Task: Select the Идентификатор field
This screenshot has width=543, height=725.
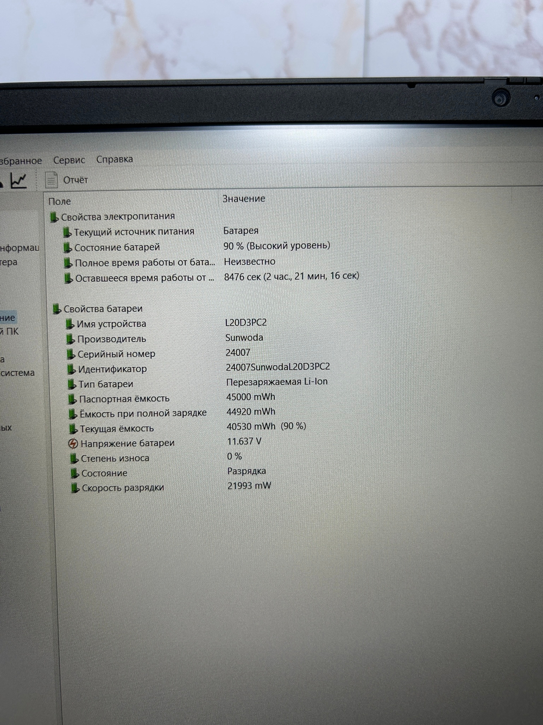Action: [112, 369]
